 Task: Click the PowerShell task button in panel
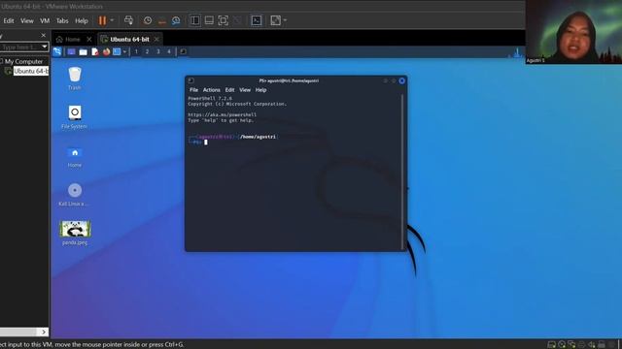(183, 51)
